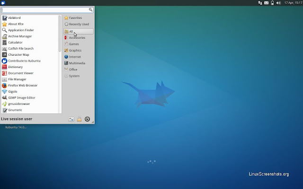303x189 pixels.
Task: Click the Dictionary book icon
Action: click(x=4, y=67)
